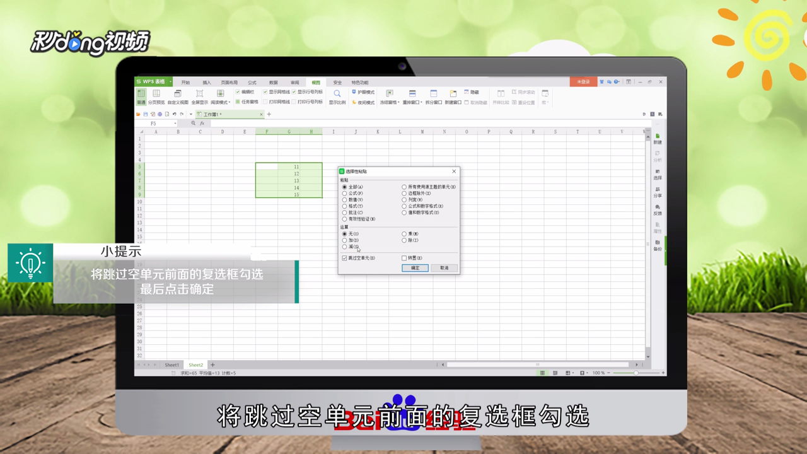Open the 公式 ribbon tab
This screenshot has width=807, height=454.
click(x=252, y=83)
